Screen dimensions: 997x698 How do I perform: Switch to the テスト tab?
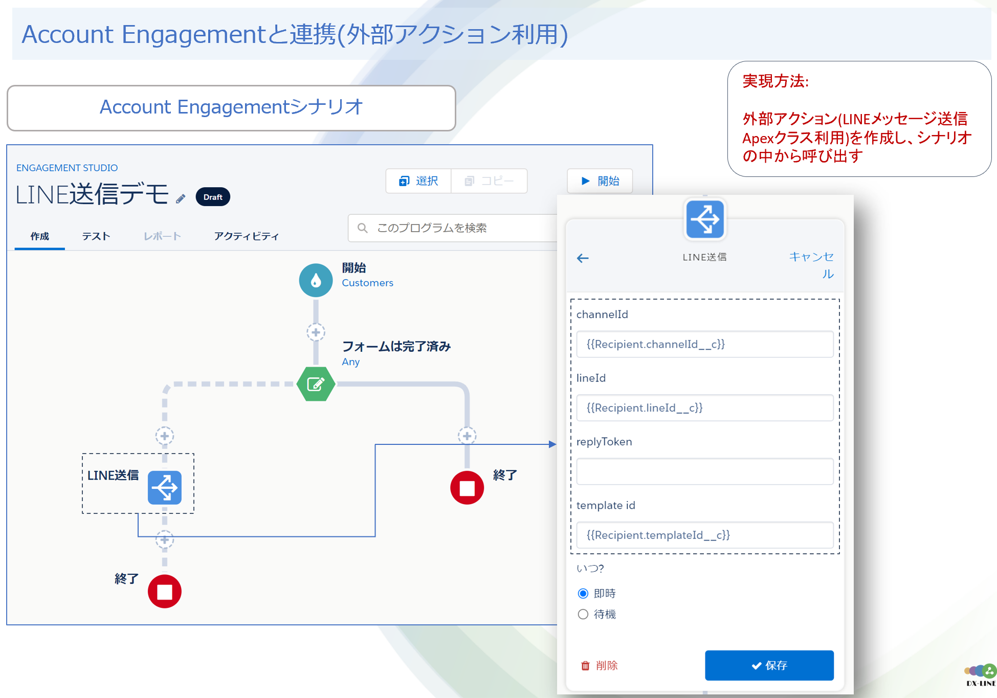[96, 236]
